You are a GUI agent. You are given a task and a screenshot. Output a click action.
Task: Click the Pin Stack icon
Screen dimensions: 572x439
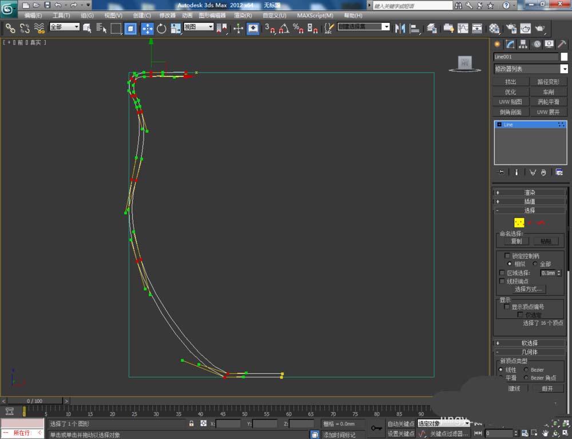click(501, 172)
